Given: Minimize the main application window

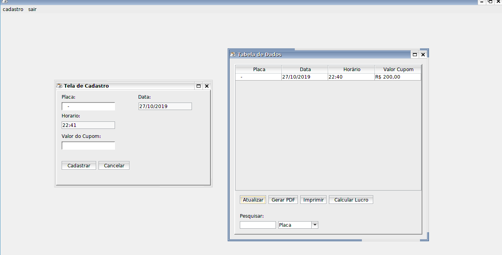Looking at the screenshot, I should click(x=481, y=2).
